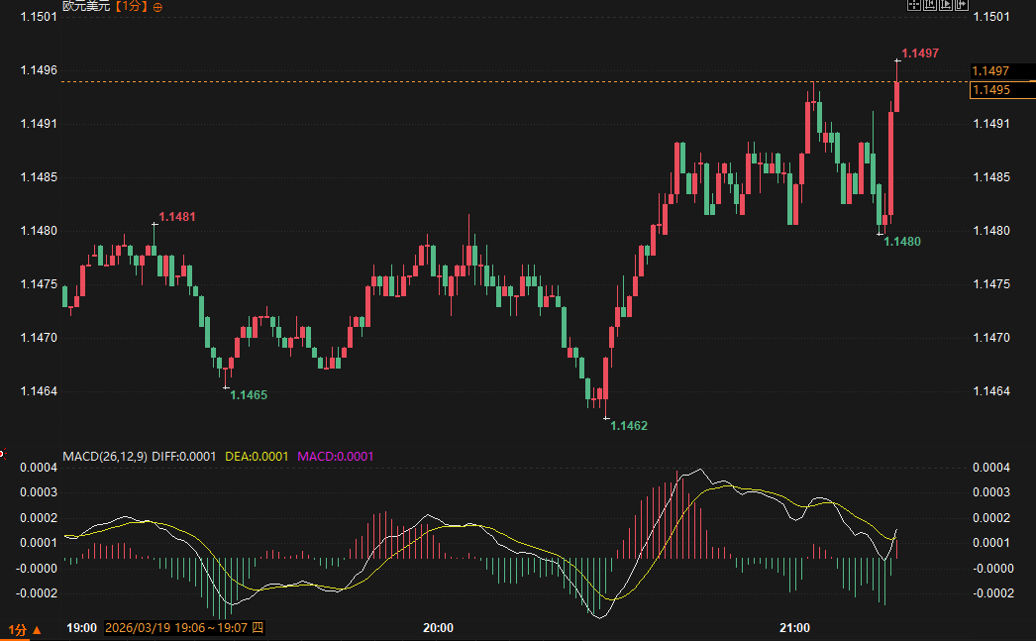Click the 20:00 time axis label
This screenshot has width=1036, height=641.
[438, 628]
